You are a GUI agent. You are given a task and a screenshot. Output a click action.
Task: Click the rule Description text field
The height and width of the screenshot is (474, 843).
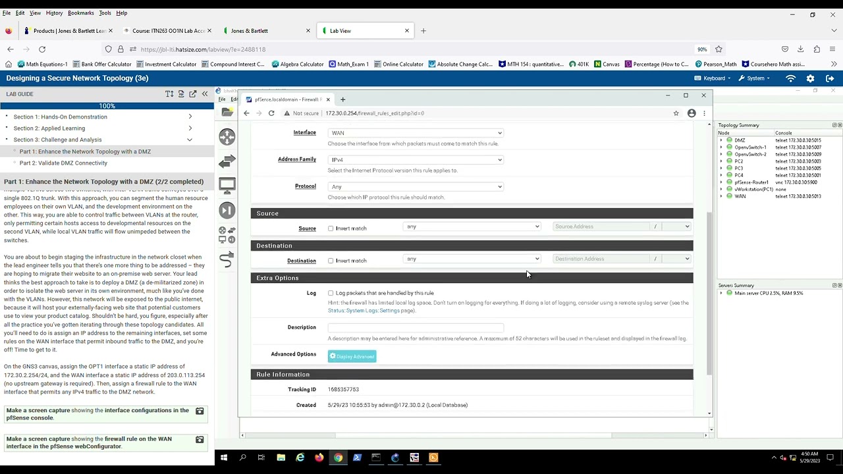click(x=416, y=327)
